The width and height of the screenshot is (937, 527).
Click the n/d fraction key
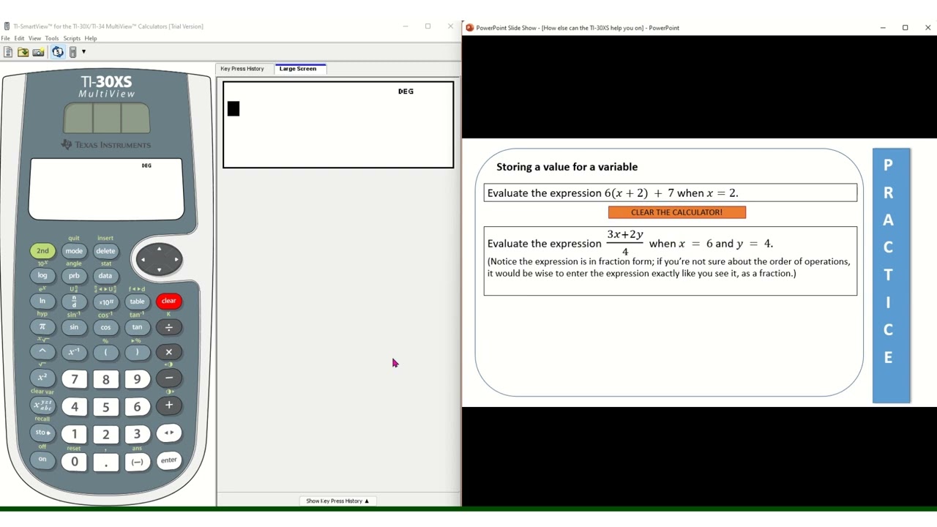click(74, 302)
